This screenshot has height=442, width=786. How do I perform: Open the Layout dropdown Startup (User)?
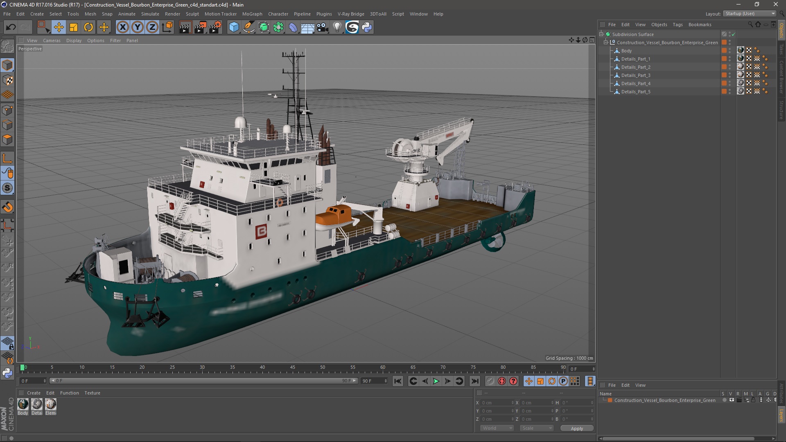tap(750, 14)
